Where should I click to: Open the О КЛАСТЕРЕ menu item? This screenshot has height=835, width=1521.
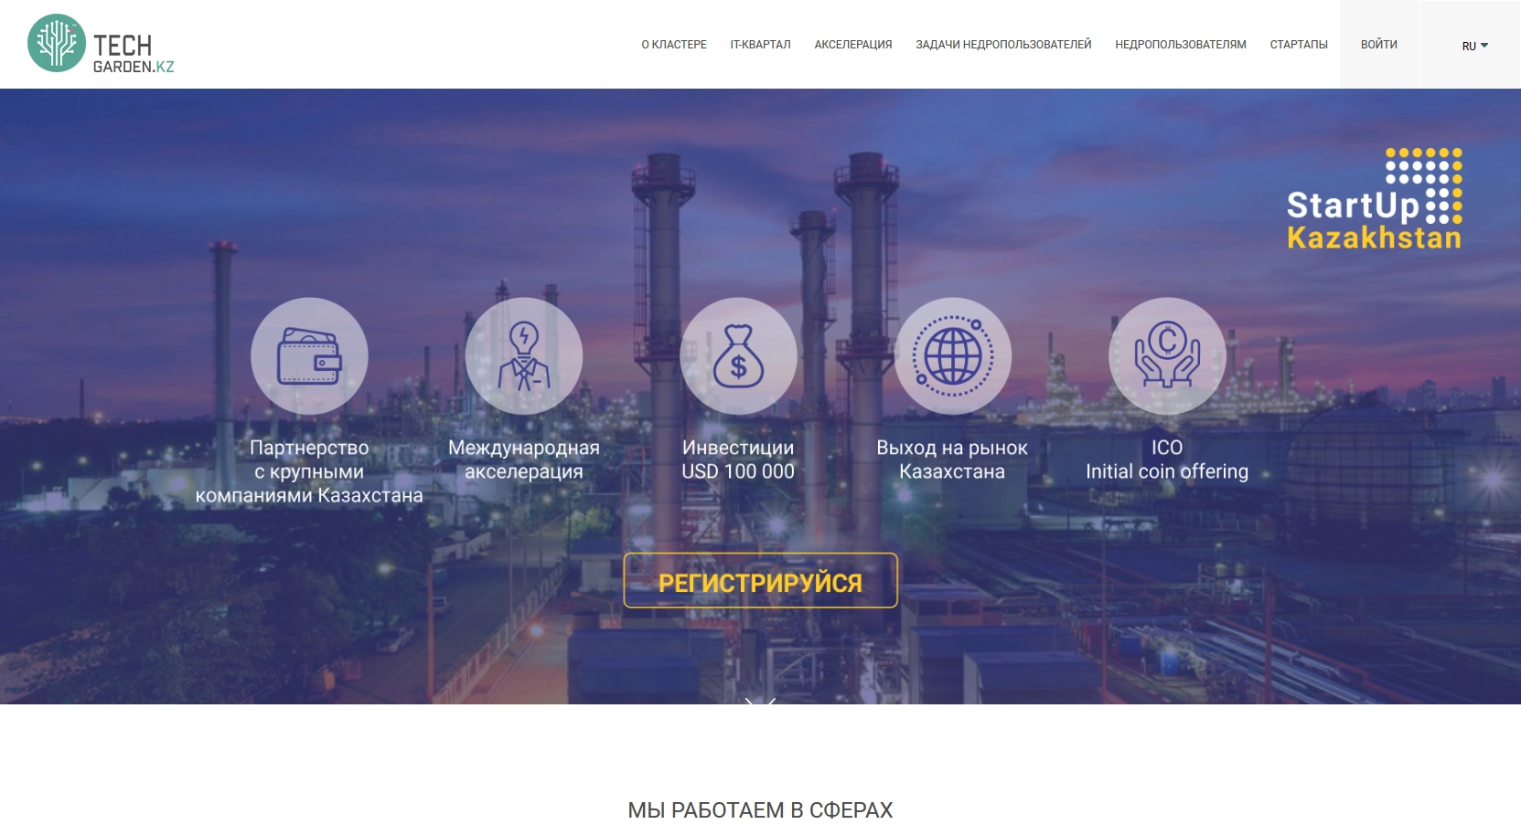674,45
